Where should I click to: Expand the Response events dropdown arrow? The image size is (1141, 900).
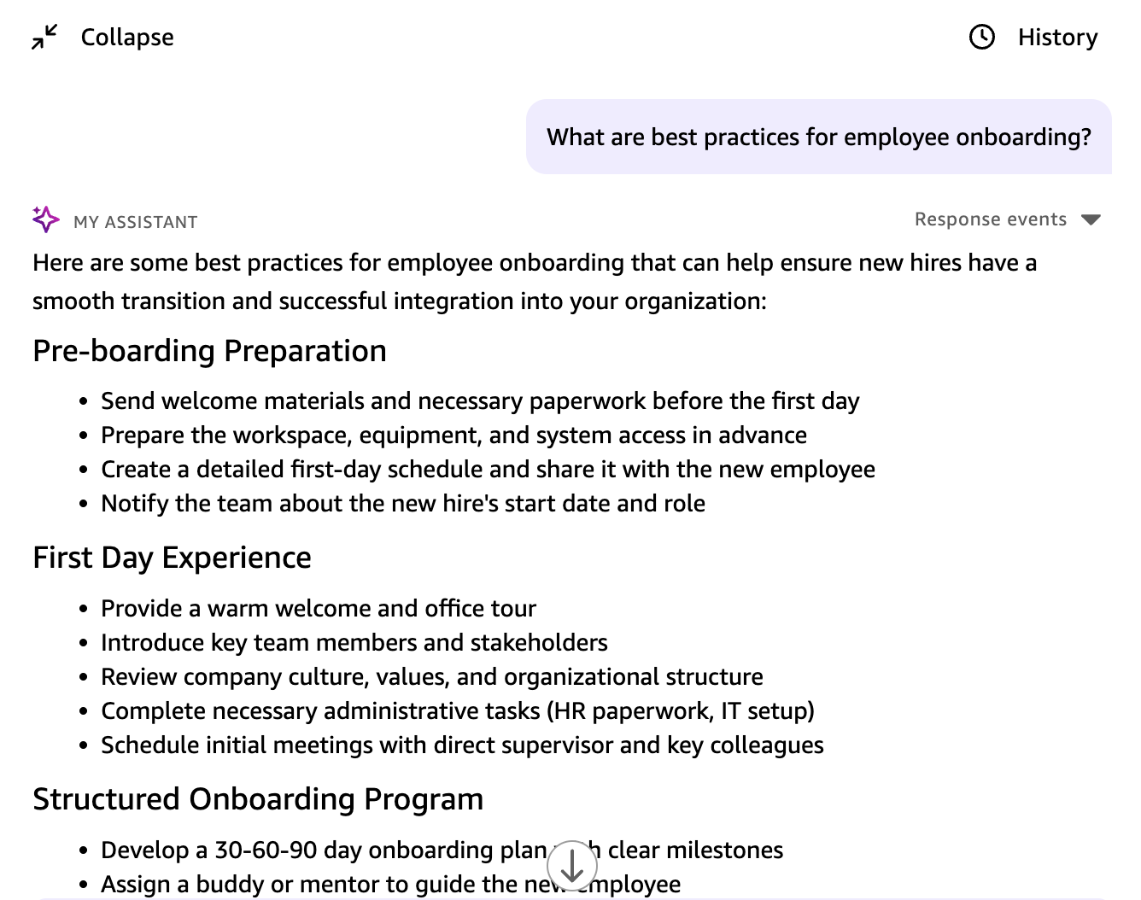(1091, 220)
